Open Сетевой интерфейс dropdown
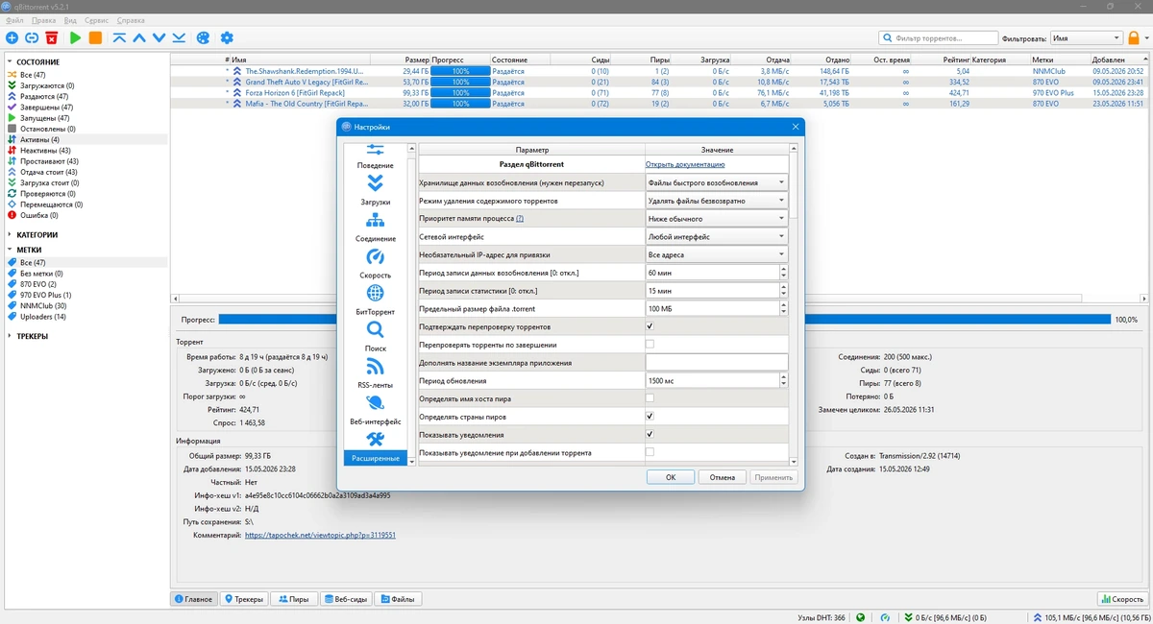The image size is (1153, 624). [x=717, y=236]
